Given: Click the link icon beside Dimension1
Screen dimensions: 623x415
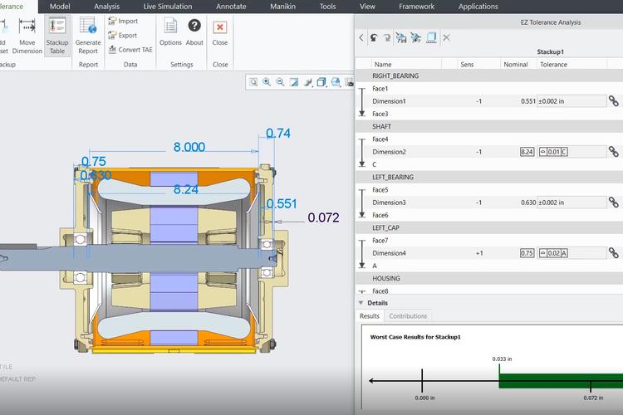Looking at the screenshot, I should point(614,100).
